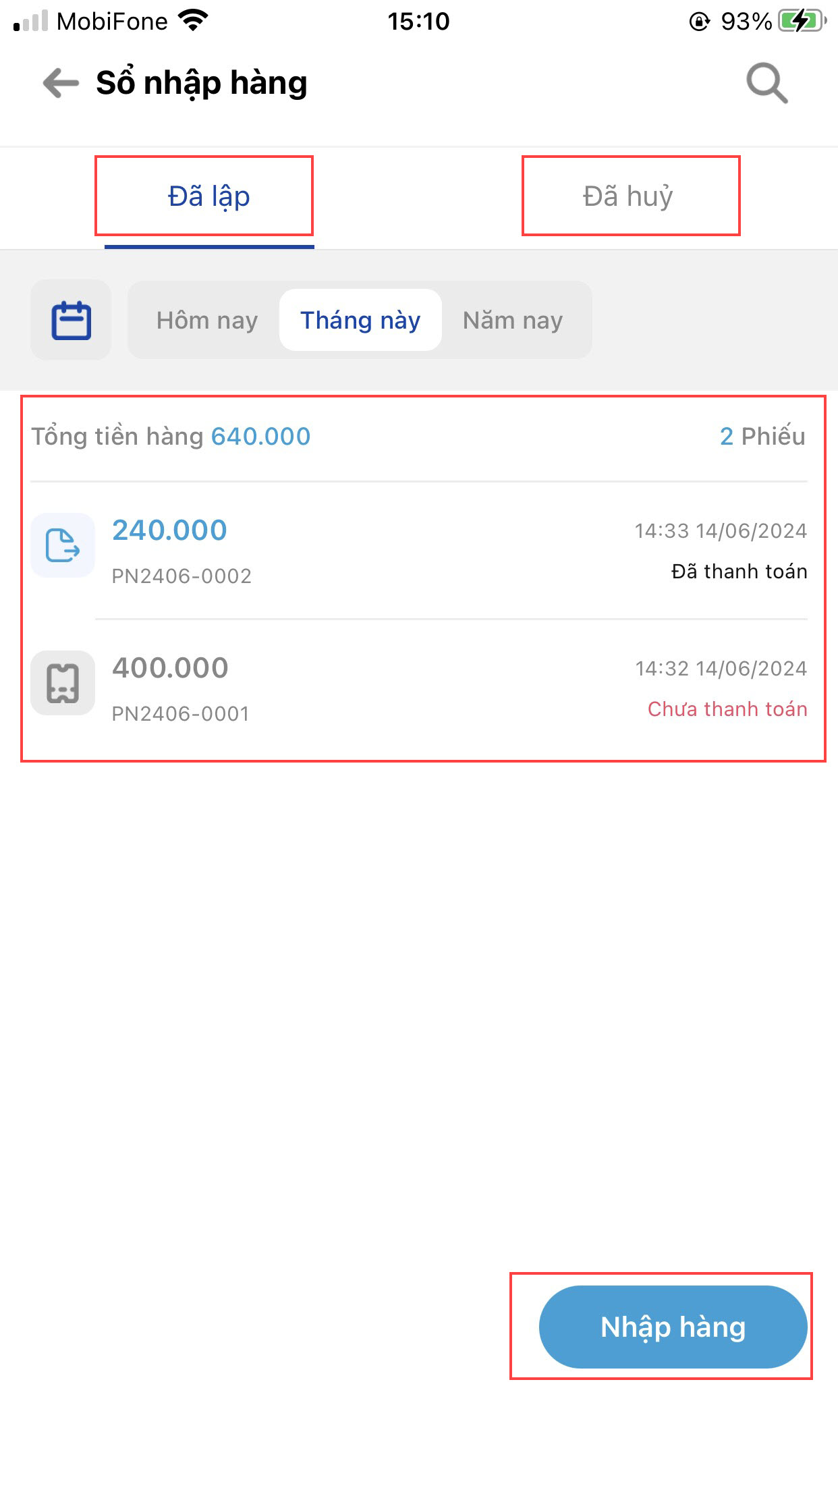Open search with magnifier icon
This screenshot has height=1490, width=838.
tap(766, 84)
